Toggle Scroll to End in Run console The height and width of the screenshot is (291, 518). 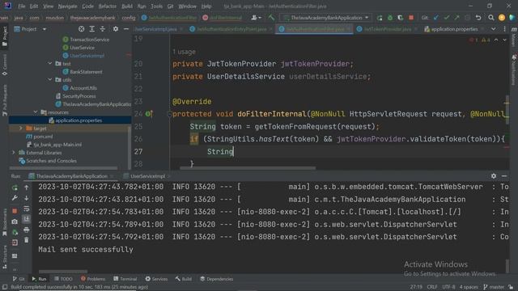(x=27, y=219)
